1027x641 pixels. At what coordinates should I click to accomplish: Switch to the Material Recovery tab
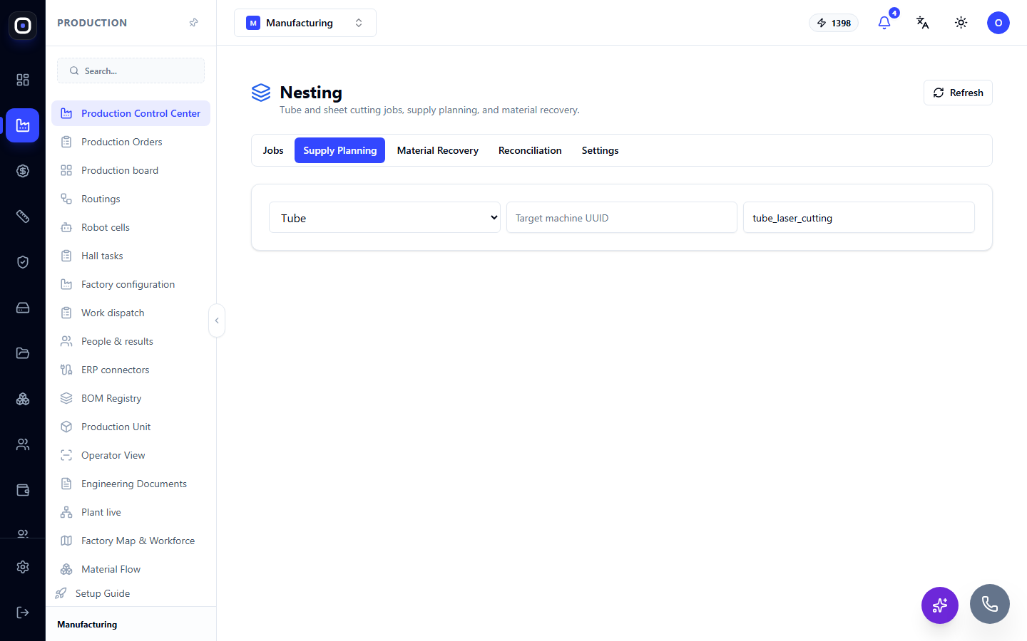(x=438, y=150)
